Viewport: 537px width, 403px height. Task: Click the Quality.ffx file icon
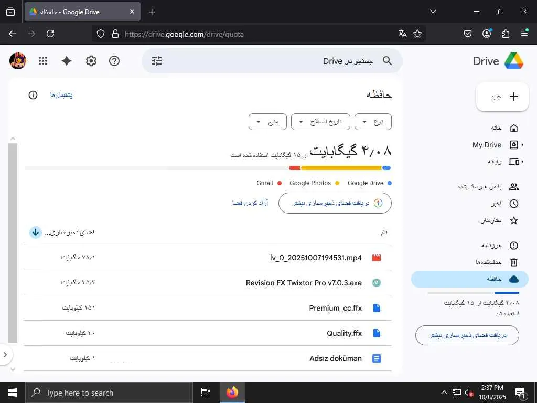pos(377,333)
